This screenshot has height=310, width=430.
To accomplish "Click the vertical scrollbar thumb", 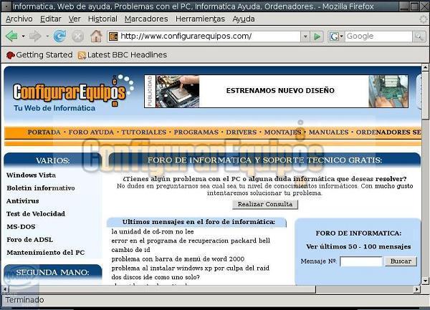I will (425, 95).
